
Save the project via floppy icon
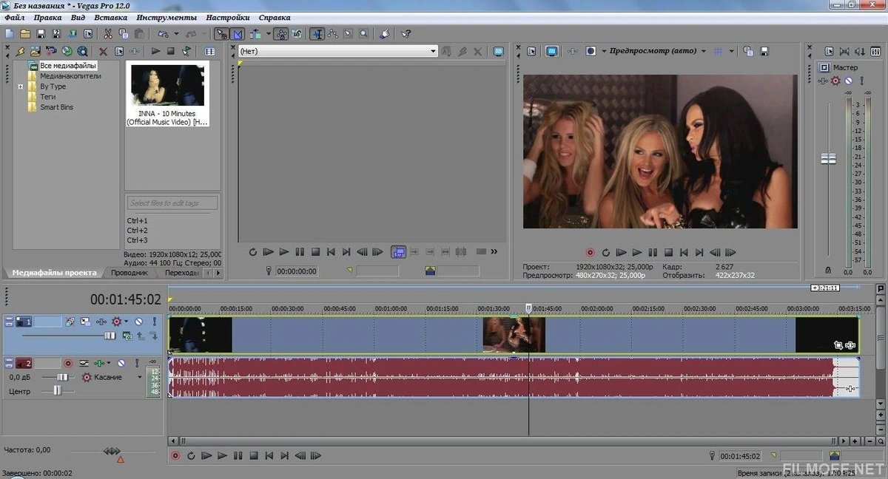40,33
